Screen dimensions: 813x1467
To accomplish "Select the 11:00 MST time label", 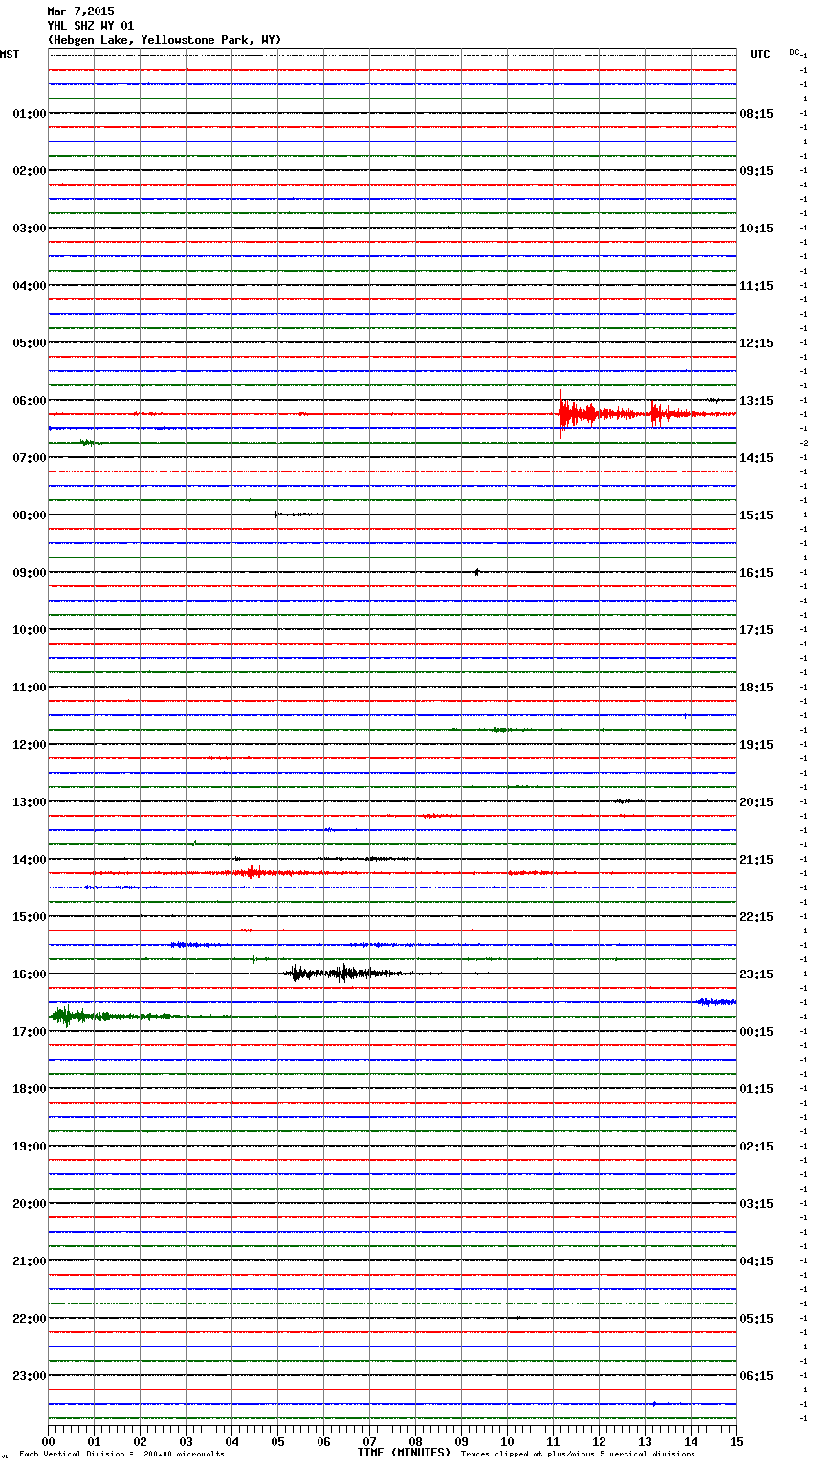I will click(30, 688).
